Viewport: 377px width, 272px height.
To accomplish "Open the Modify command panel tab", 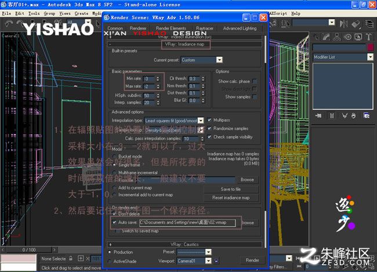I will click(x=327, y=37).
